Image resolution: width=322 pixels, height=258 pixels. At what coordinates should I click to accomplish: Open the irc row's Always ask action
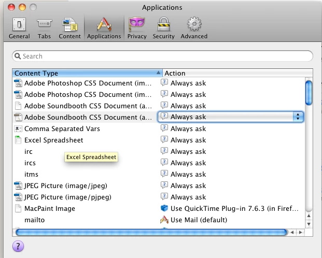(x=188, y=151)
